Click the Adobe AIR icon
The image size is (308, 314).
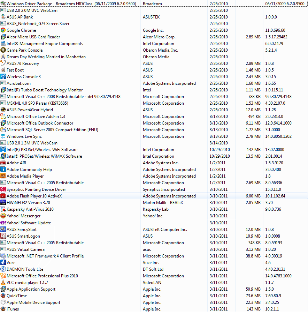(x=3, y=163)
